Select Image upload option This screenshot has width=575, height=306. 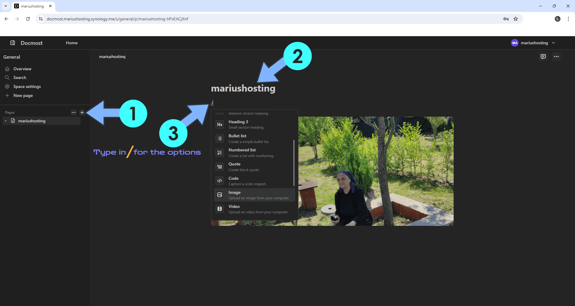[x=255, y=195]
